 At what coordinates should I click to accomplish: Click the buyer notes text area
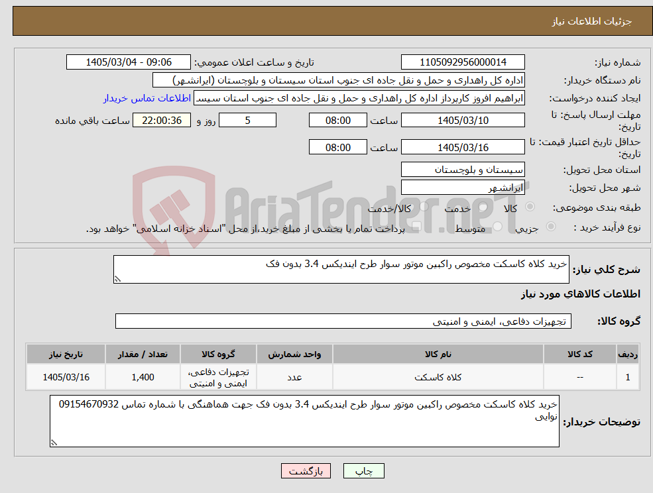(x=304, y=421)
